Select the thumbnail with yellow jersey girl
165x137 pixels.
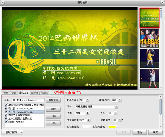click(150, 58)
